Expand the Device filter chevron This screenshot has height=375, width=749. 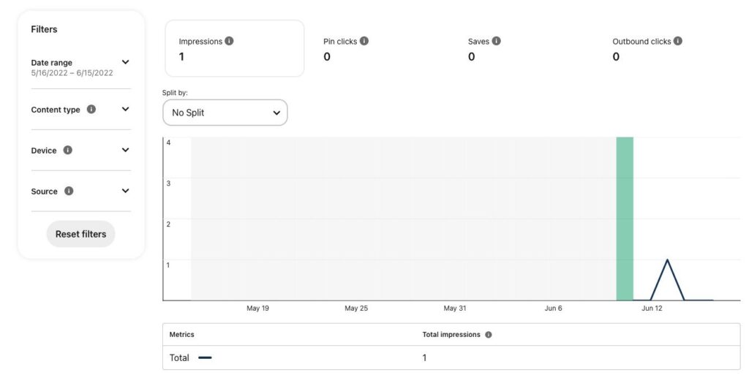pos(125,151)
